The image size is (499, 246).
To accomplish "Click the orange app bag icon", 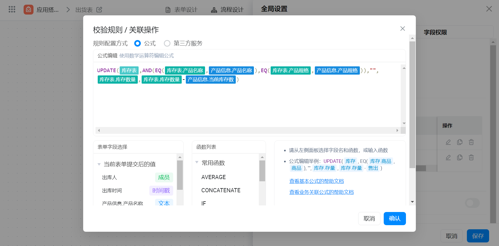I will [29, 10].
